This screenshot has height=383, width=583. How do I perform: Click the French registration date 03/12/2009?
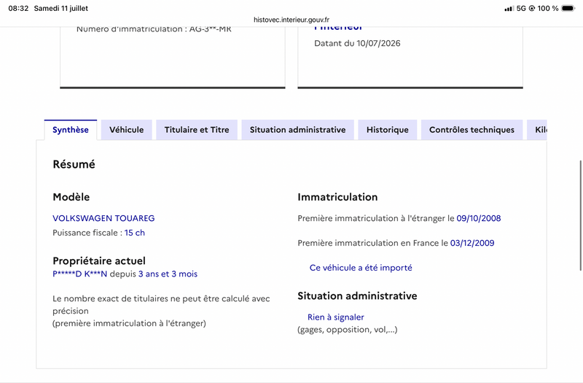click(472, 243)
